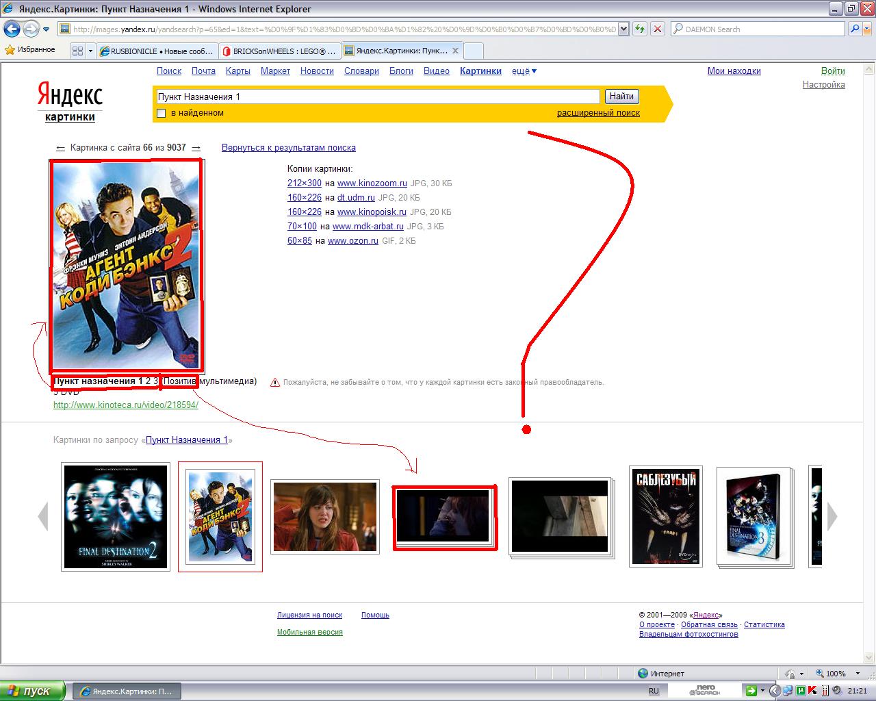The height and width of the screenshot is (701, 876).
Task: Visit the www.ozon.ru link
Action: point(353,241)
